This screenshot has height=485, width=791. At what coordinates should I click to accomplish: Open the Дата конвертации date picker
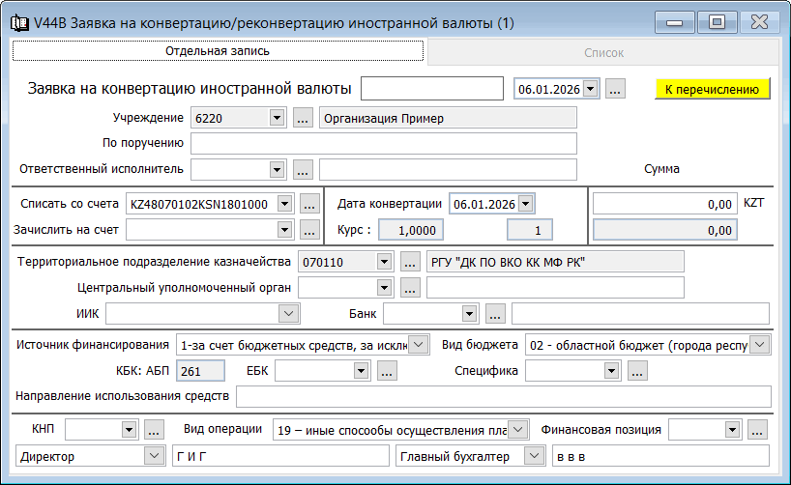tap(525, 204)
